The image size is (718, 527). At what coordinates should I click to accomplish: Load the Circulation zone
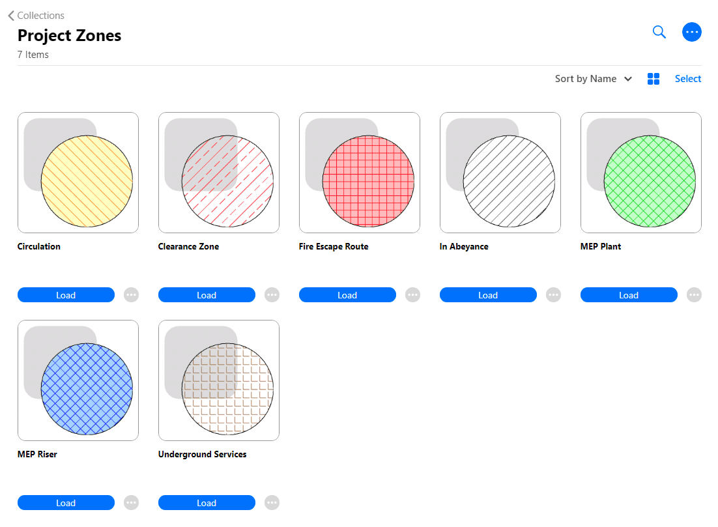pos(66,294)
